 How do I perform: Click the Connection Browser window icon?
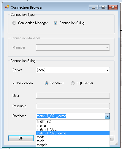[7, 7]
